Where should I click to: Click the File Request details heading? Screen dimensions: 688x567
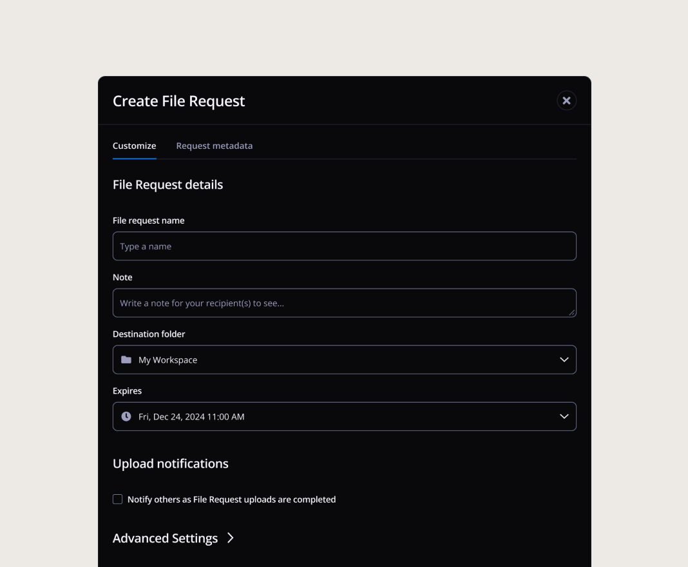(167, 185)
